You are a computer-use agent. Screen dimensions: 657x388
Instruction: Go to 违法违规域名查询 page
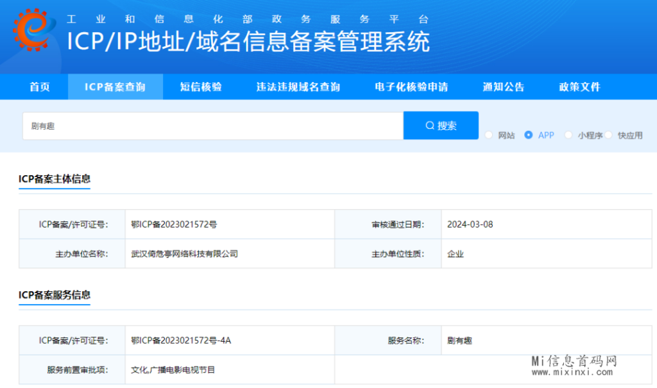click(298, 87)
